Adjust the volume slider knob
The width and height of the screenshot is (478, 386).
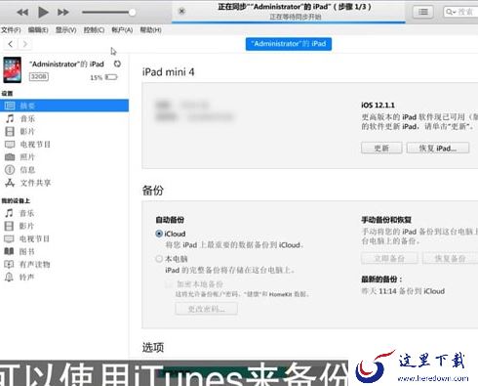coord(132,13)
